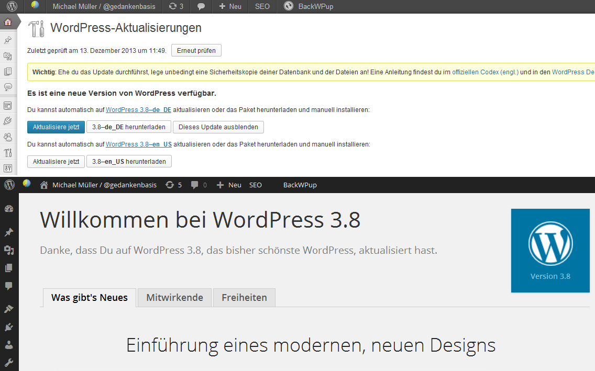
Task: Open Media icon in the upper light sidebar
Action: [8, 56]
